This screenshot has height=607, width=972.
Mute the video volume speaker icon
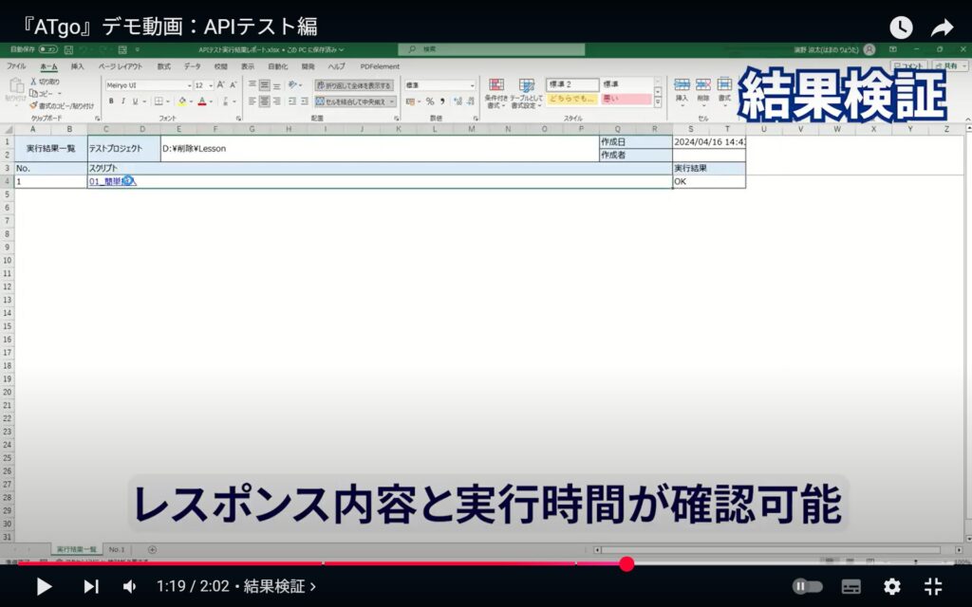(129, 586)
